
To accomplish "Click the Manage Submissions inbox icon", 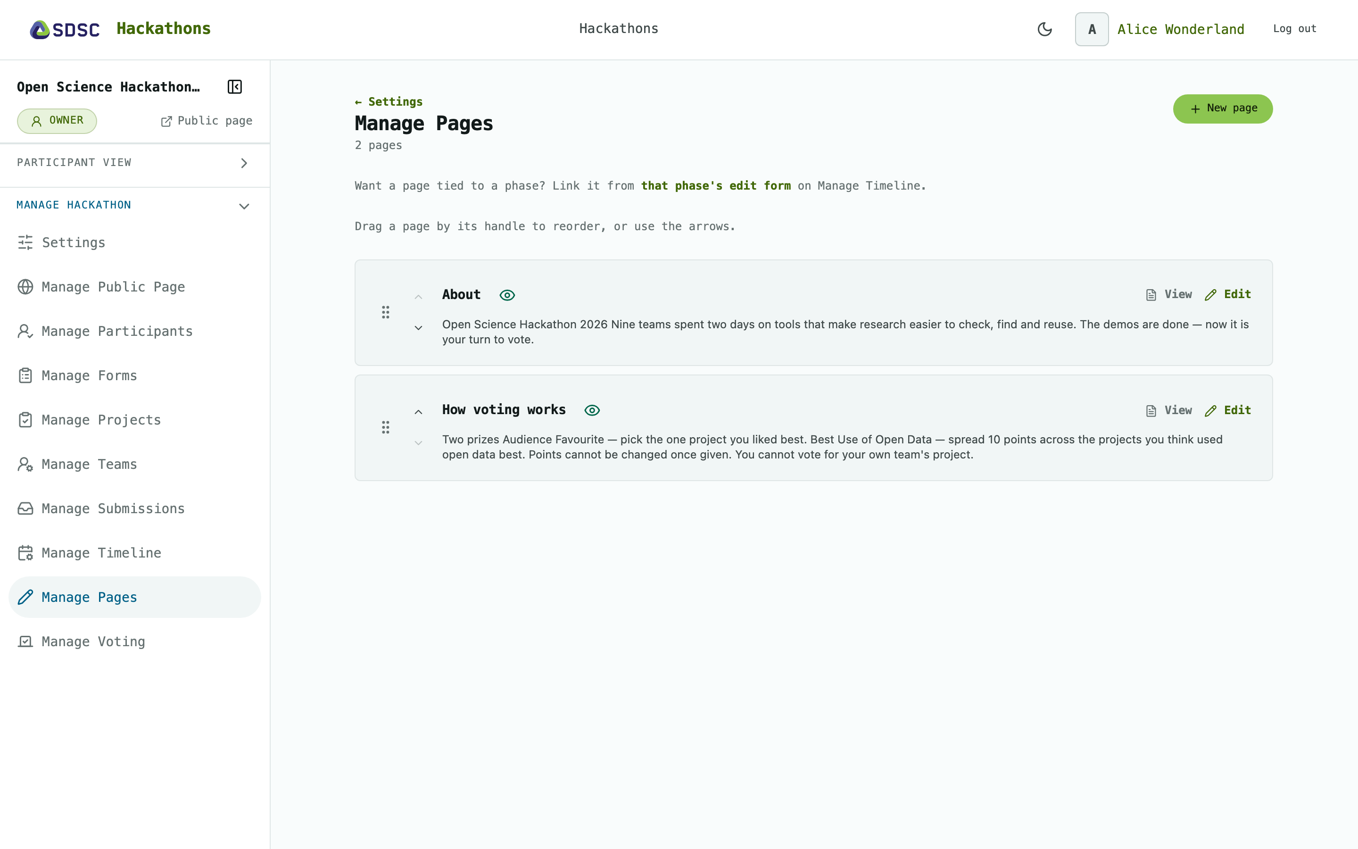I will pos(25,509).
